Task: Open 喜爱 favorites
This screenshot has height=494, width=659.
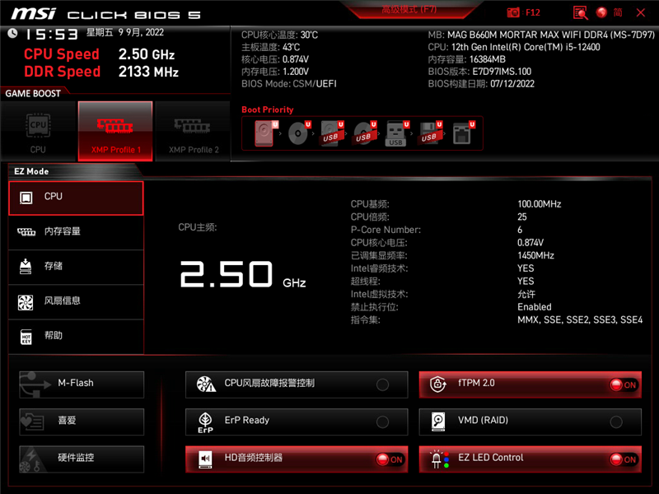Action: pyautogui.click(x=82, y=422)
